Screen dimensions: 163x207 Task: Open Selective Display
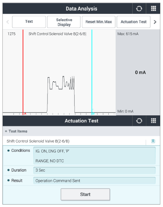tap(64, 22)
